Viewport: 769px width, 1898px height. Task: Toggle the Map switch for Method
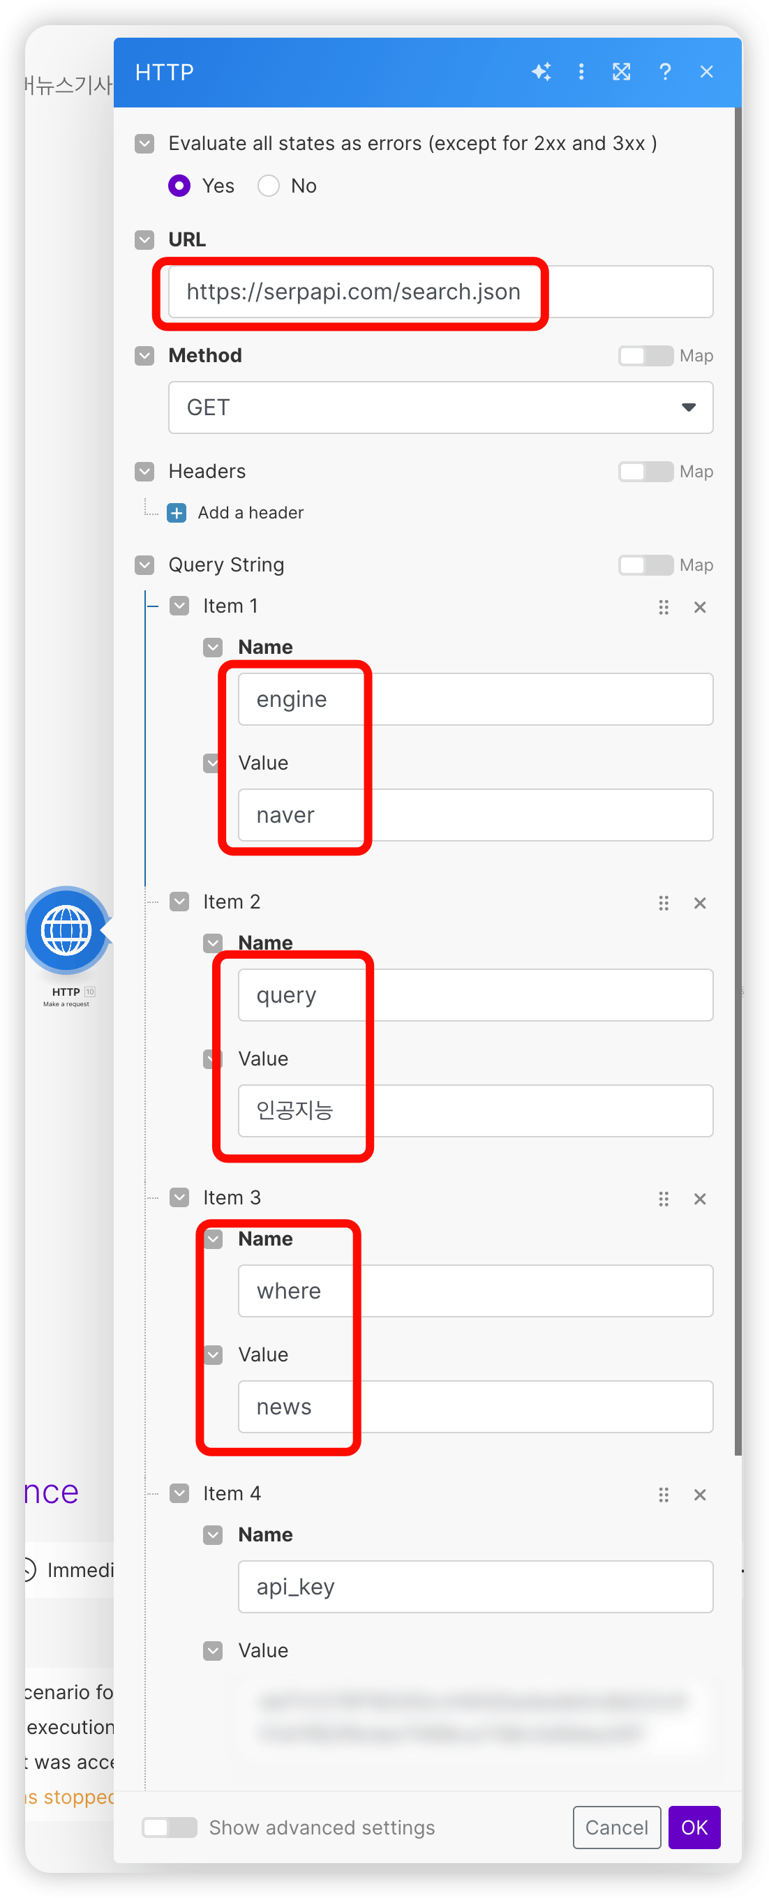point(645,356)
